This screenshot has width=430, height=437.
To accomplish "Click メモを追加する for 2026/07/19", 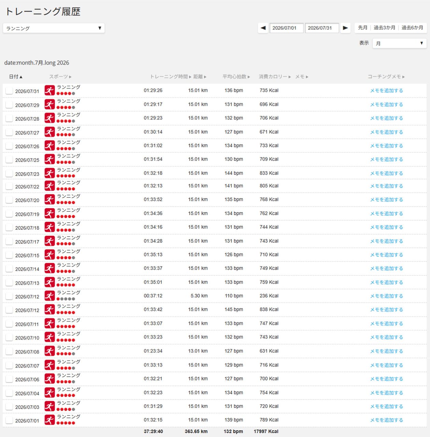I will pyautogui.click(x=387, y=214).
